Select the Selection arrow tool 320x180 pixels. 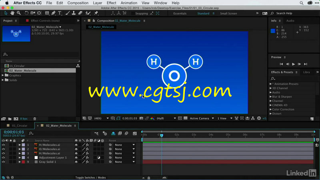pyautogui.click(x=6, y=13)
